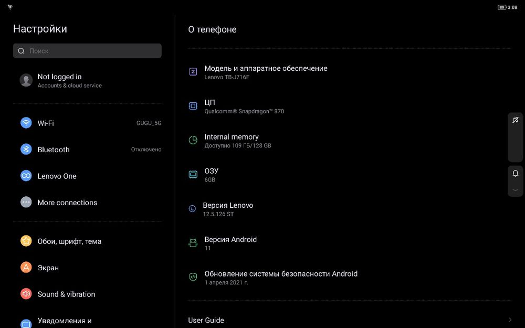Click Qualcomm Snapdragon 870 text

point(245,111)
